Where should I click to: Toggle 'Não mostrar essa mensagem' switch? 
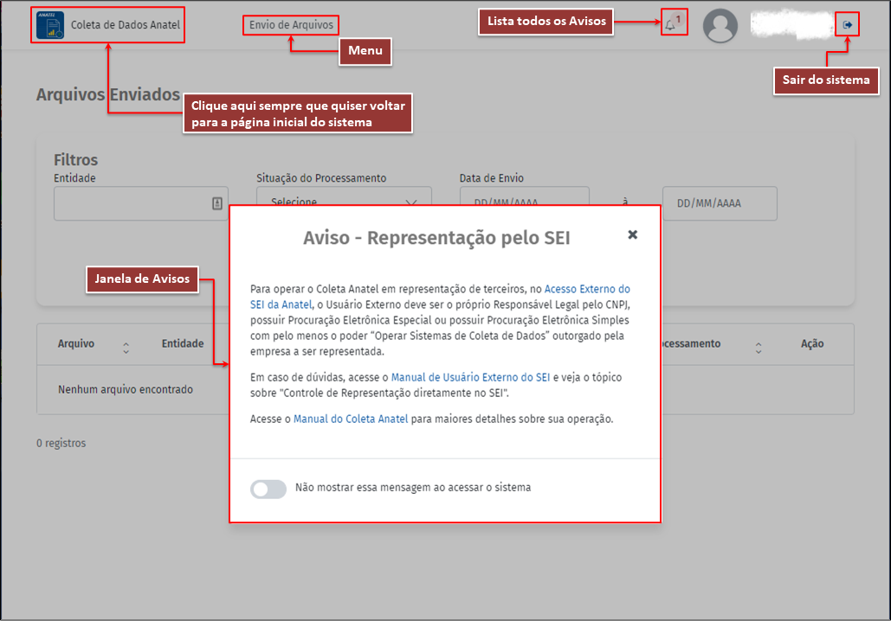[268, 489]
